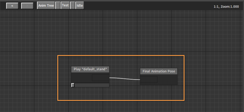The image size is (244, 112).
Task: Click the arrow between Test and Idle
Action: coord(72,6)
